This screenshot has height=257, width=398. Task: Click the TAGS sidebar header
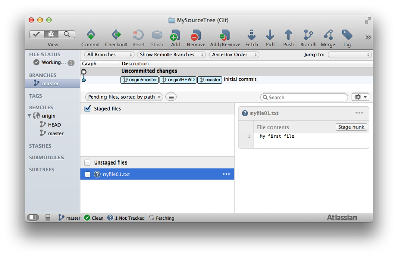pos(35,96)
